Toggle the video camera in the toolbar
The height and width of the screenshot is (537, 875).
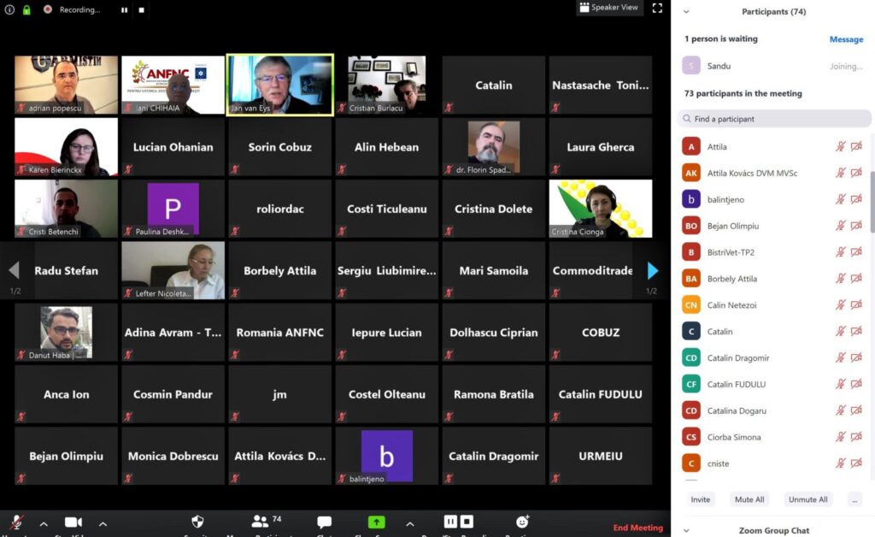click(x=73, y=522)
